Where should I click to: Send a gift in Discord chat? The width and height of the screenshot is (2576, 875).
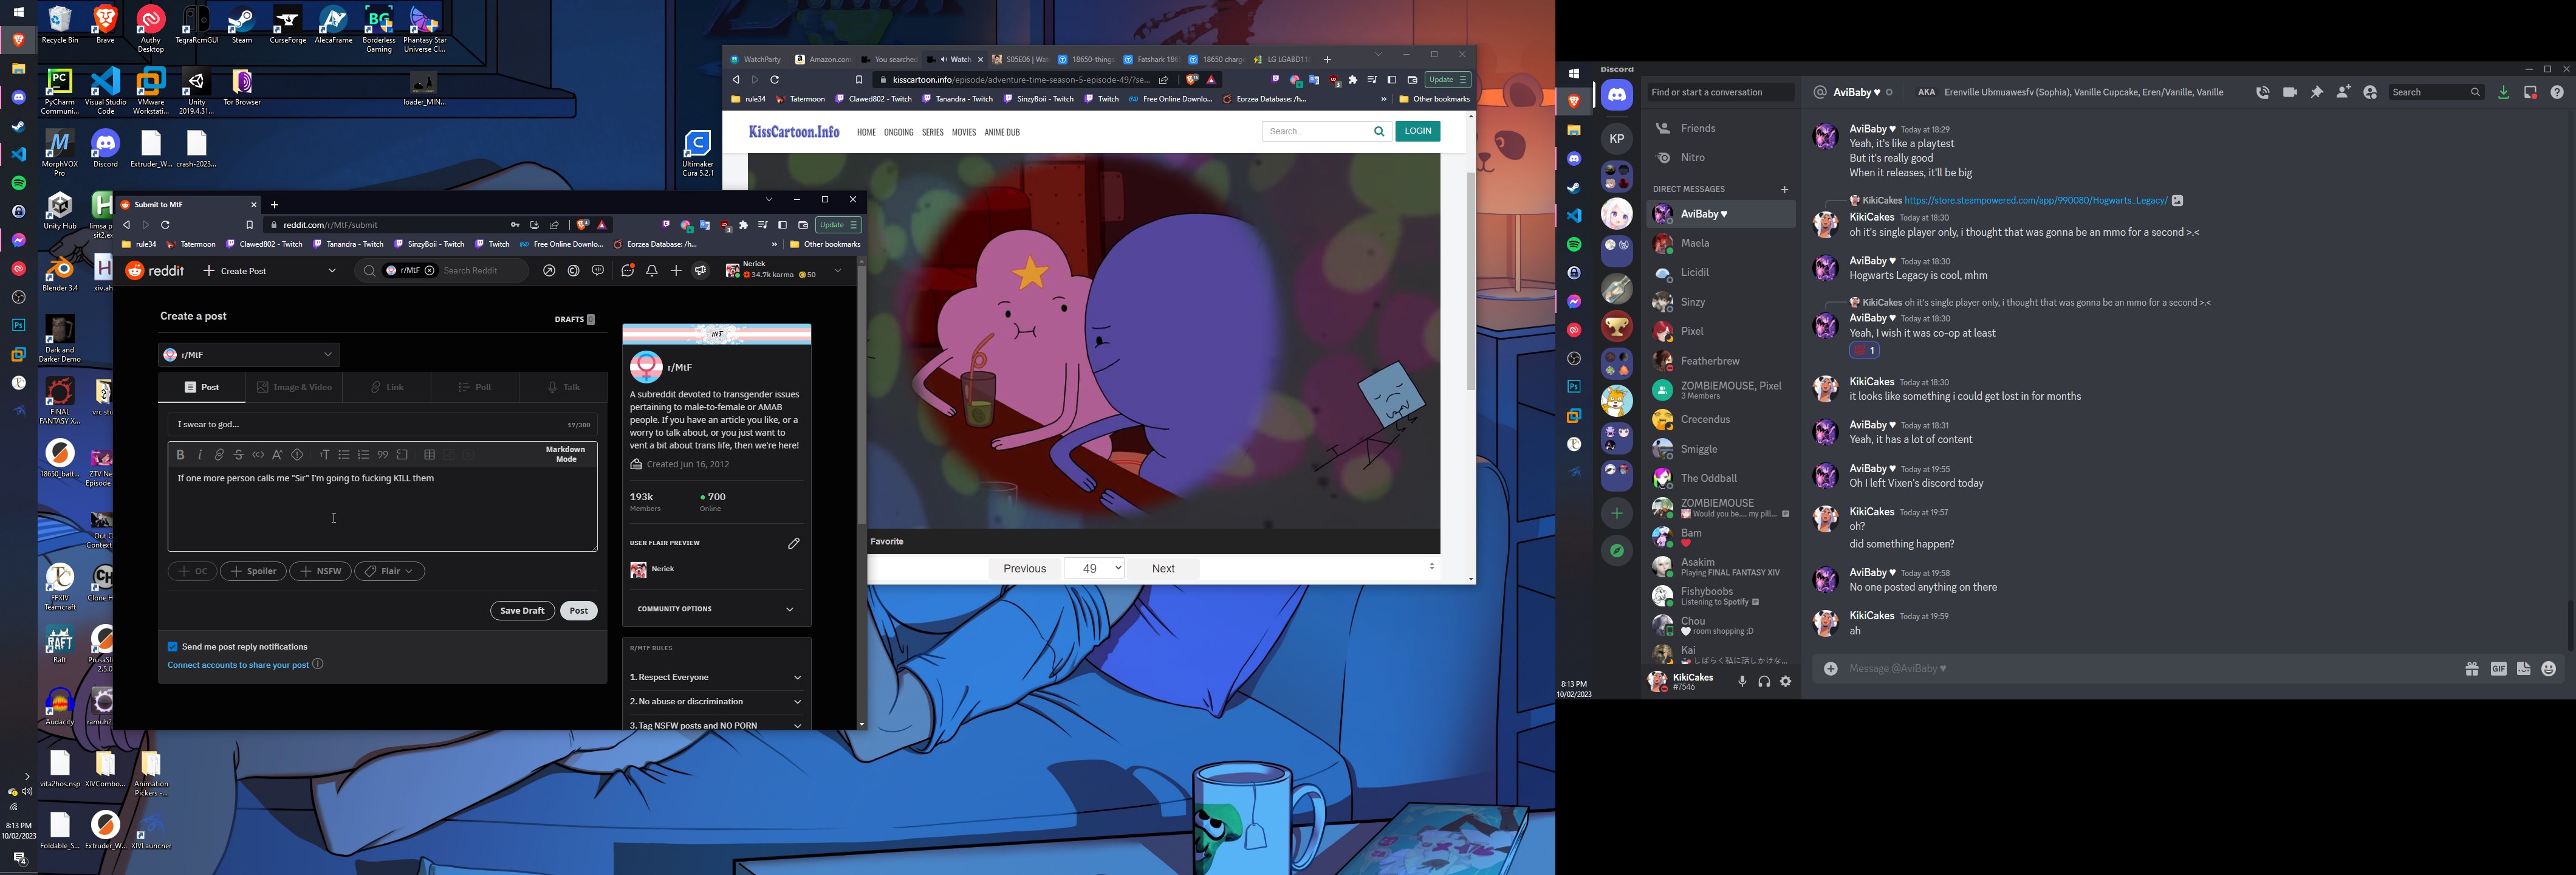tap(2472, 669)
